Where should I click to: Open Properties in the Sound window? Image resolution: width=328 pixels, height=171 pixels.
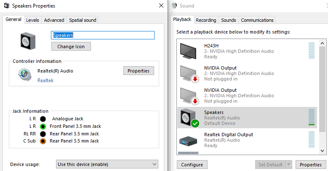pyautogui.click(x=311, y=165)
